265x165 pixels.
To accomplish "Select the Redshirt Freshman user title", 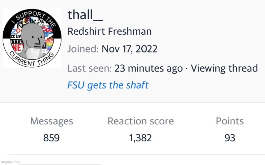I will 110,32.
